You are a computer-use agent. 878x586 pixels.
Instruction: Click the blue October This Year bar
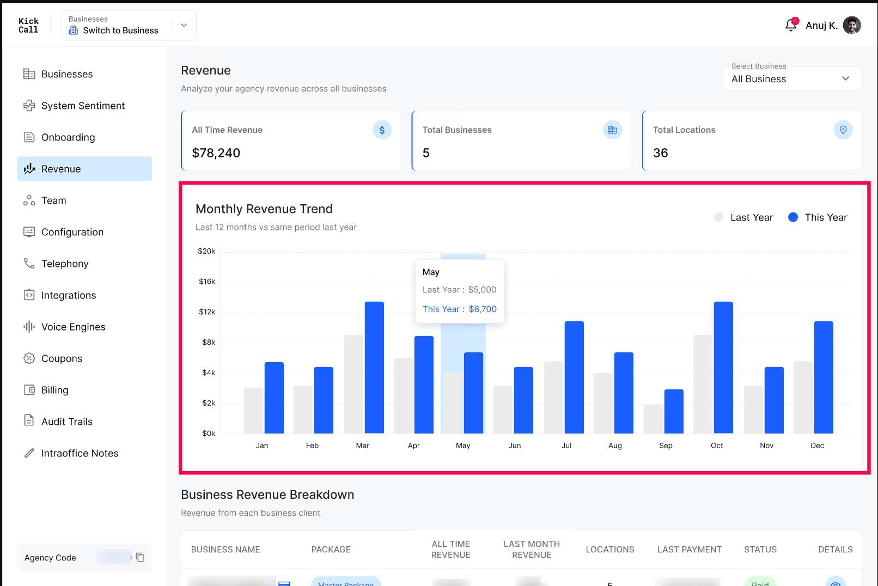pos(723,368)
